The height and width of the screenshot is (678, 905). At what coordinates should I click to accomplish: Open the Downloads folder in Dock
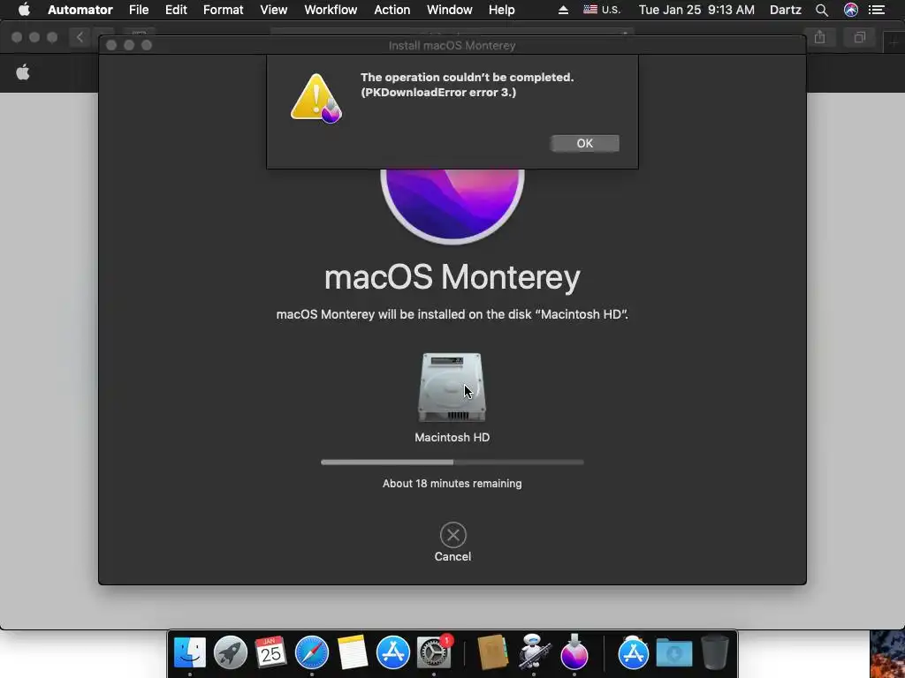[673, 652]
